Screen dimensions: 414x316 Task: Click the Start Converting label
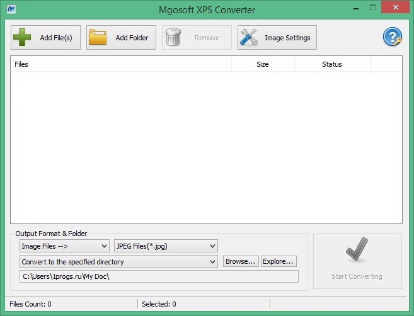click(x=357, y=276)
